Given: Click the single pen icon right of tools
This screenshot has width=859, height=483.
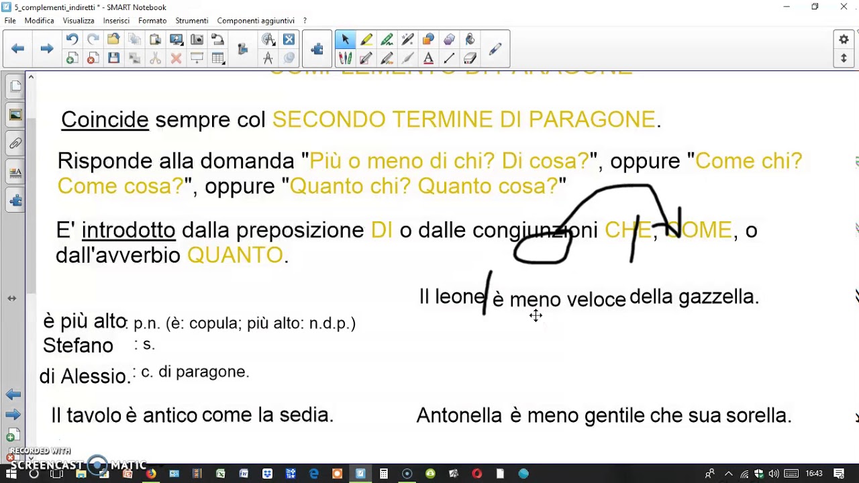Looking at the screenshot, I should 495,49.
